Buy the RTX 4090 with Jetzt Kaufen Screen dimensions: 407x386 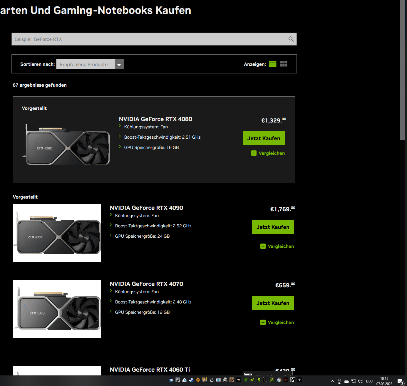273,227
